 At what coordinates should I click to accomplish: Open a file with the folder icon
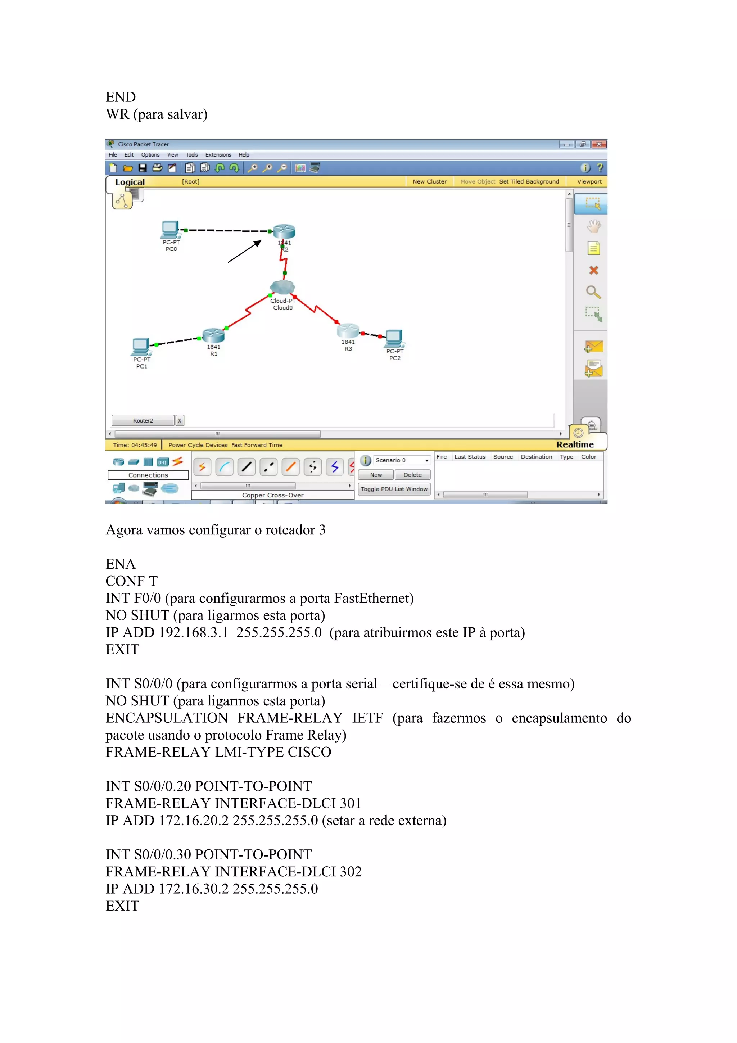click(x=128, y=168)
